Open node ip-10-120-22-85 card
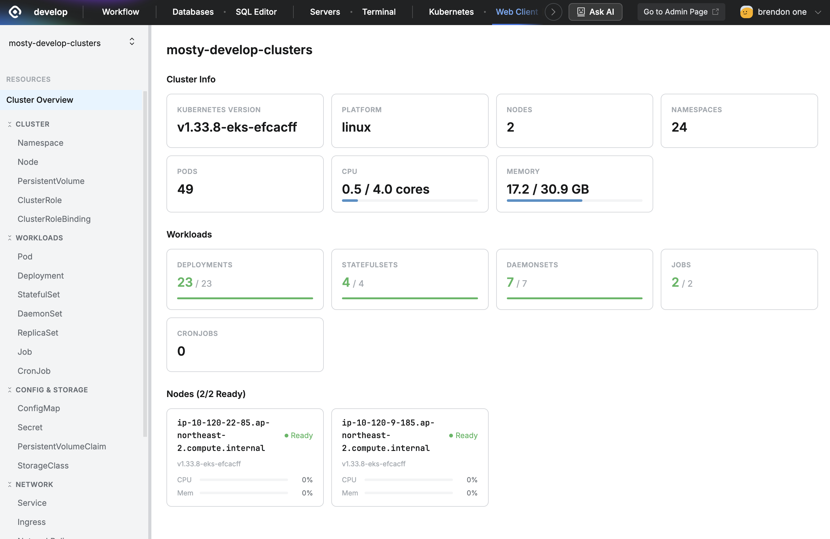 (x=245, y=458)
